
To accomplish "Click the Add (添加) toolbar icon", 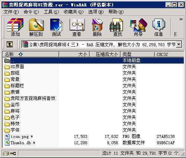I will point(15,27).
